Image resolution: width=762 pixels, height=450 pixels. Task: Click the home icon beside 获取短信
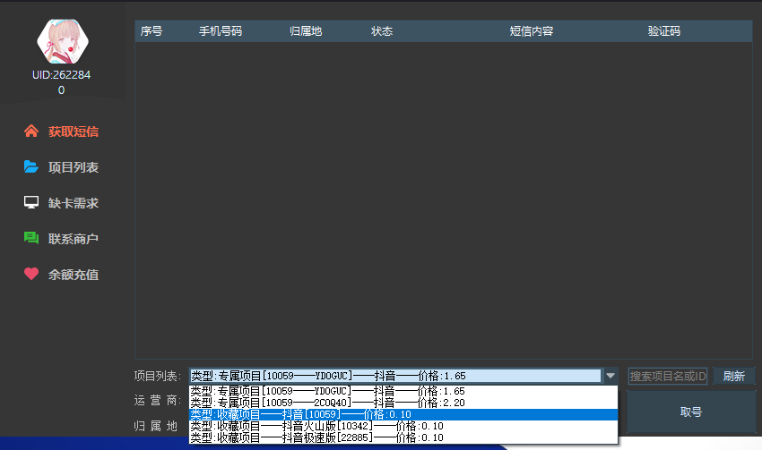(x=31, y=132)
